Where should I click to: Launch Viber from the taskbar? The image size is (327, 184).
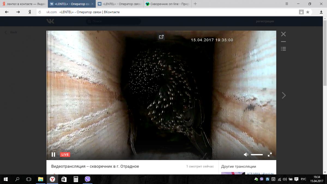point(87,179)
